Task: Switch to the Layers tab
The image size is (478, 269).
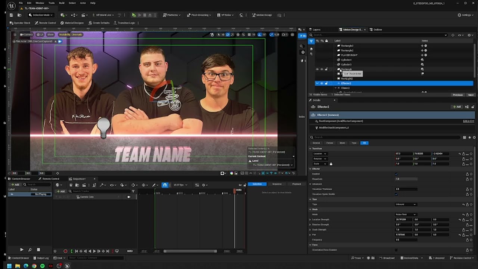Action: click(314, 30)
